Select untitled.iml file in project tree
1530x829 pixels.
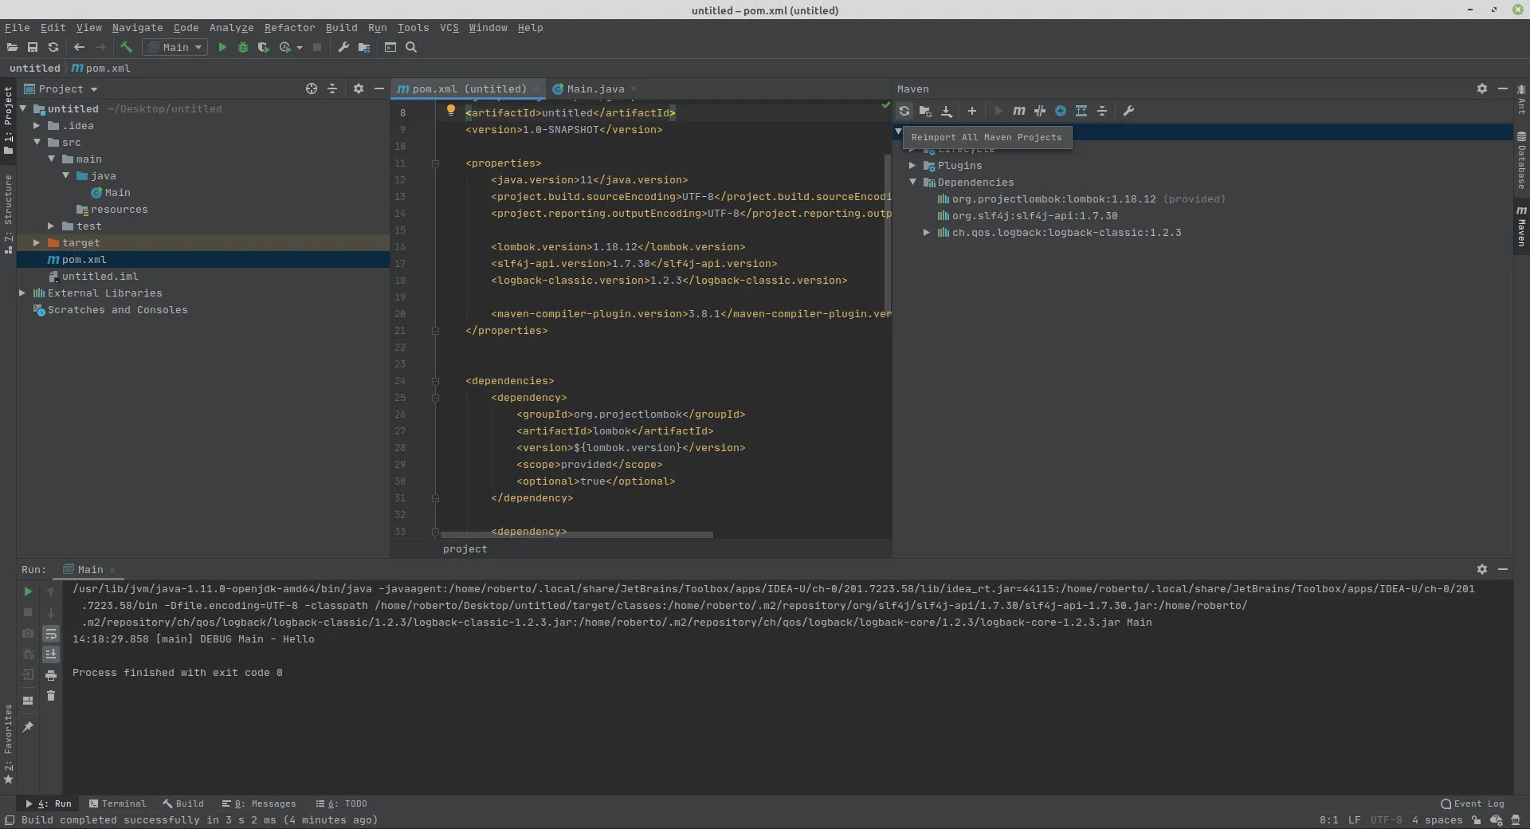coord(100,277)
